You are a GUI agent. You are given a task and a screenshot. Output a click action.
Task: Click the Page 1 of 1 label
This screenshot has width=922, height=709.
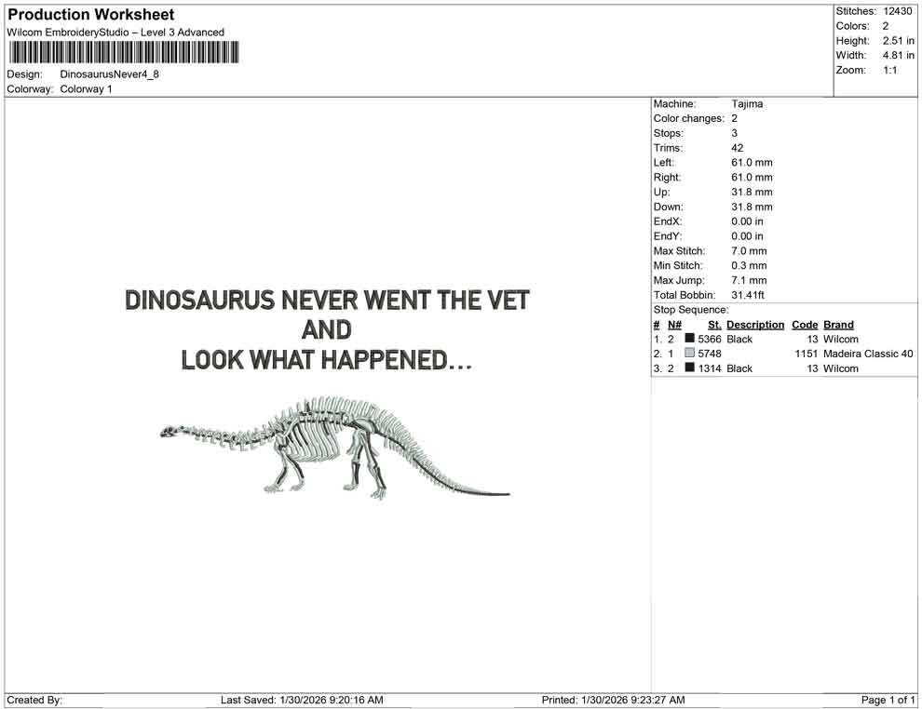tap(888, 700)
